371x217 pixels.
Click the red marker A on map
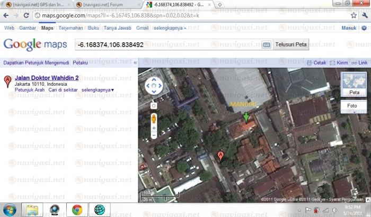click(x=220, y=155)
